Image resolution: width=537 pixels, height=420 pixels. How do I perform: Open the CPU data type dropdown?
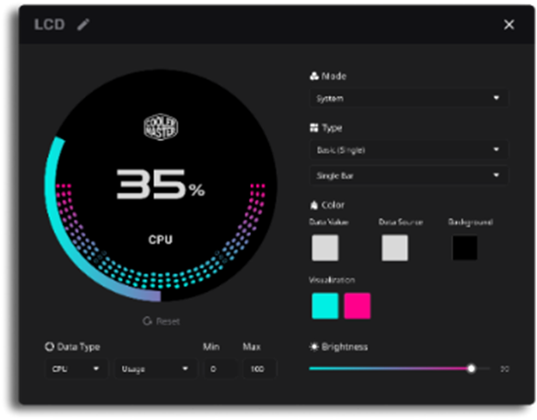tap(75, 369)
